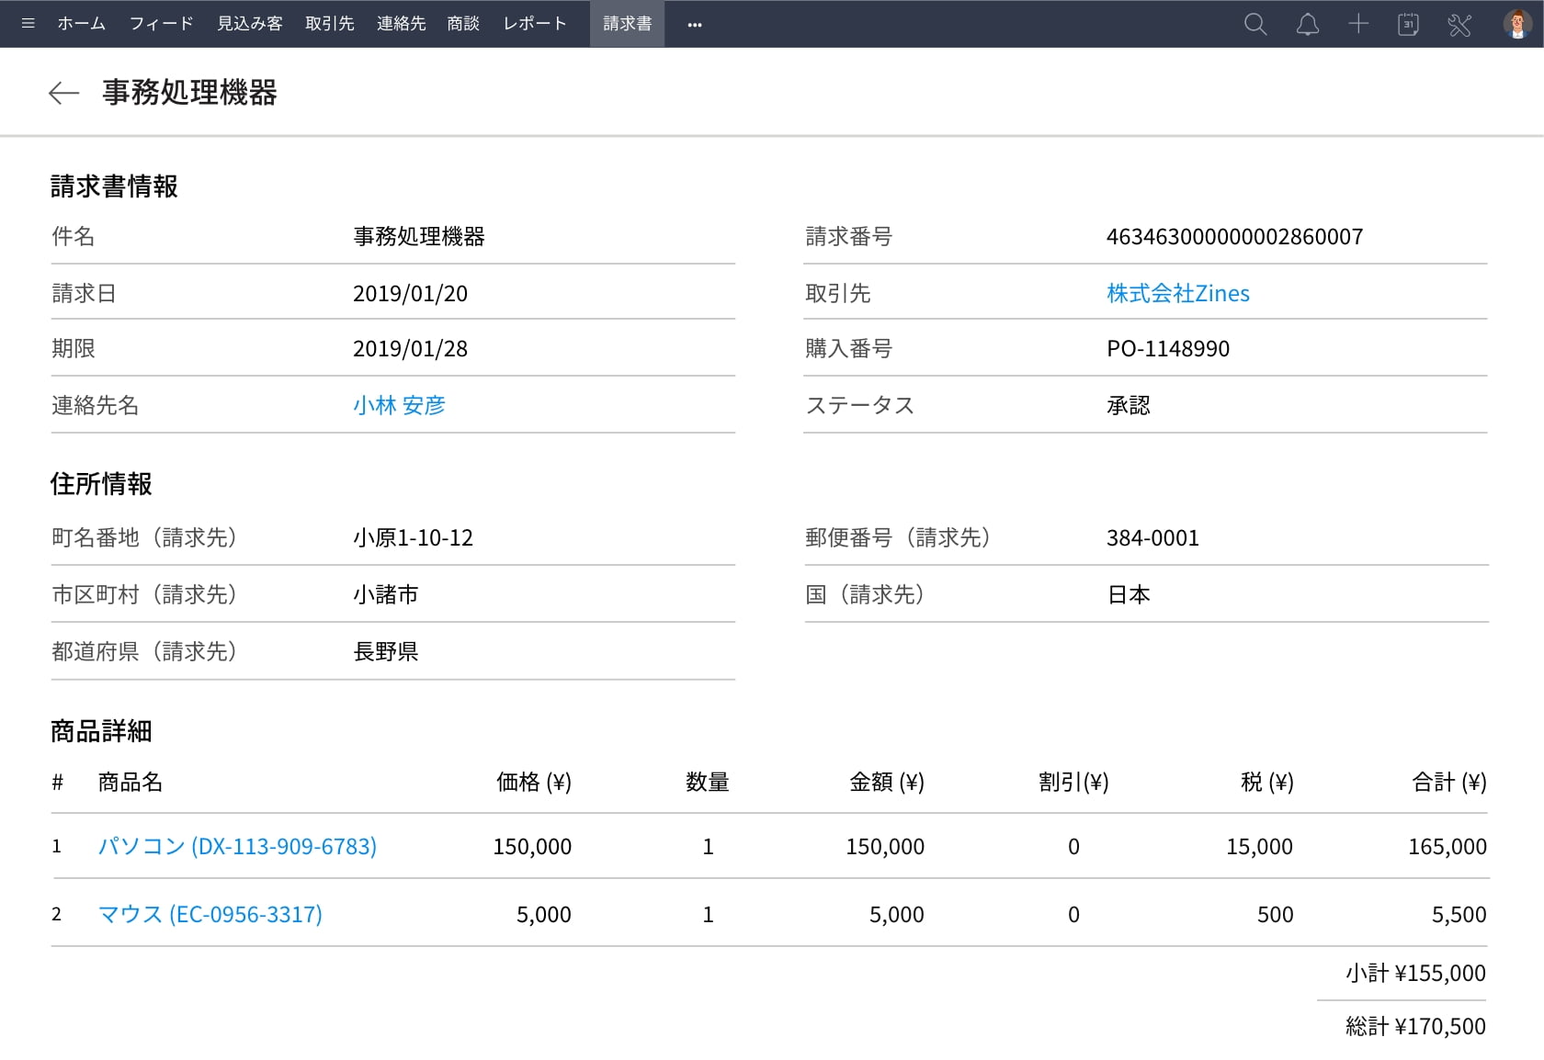Open the calendar icon in the top bar
This screenshot has height=1060, width=1544.
pos(1408,25)
